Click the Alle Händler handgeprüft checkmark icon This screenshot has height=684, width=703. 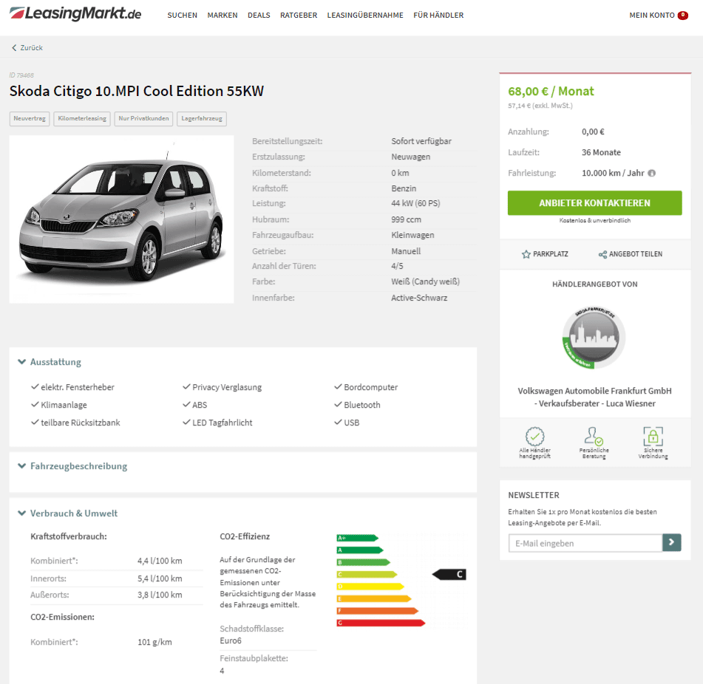(x=535, y=436)
